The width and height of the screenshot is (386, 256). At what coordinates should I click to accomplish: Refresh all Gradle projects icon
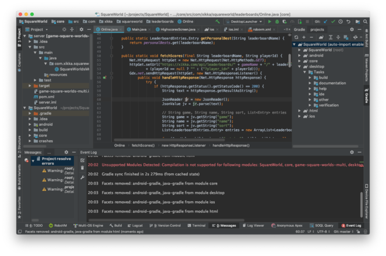(x=296, y=37)
